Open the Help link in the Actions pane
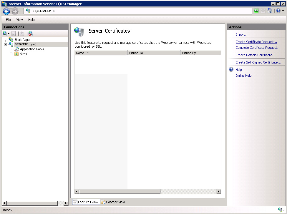Image resolution: width=287 pixels, height=214 pixels. [x=238, y=70]
